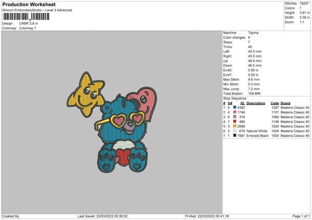The image size is (312, 220).
Task: Click stitch count 1744 in row 2
Action: 241,112
